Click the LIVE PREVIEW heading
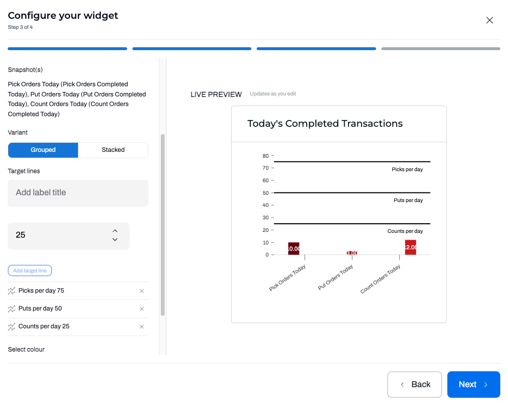Image resolution: width=508 pixels, height=405 pixels. pyautogui.click(x=216, y=94)
